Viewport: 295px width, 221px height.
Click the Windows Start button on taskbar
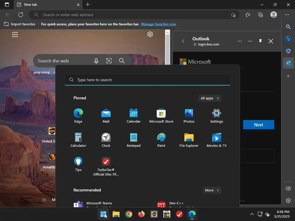click(103, 214)
